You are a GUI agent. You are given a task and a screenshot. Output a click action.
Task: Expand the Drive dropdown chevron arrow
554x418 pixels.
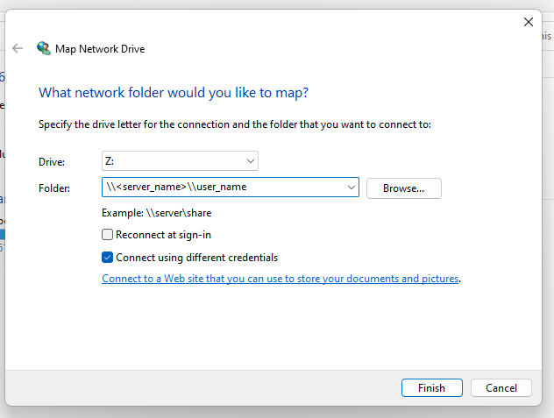(250, 161)
